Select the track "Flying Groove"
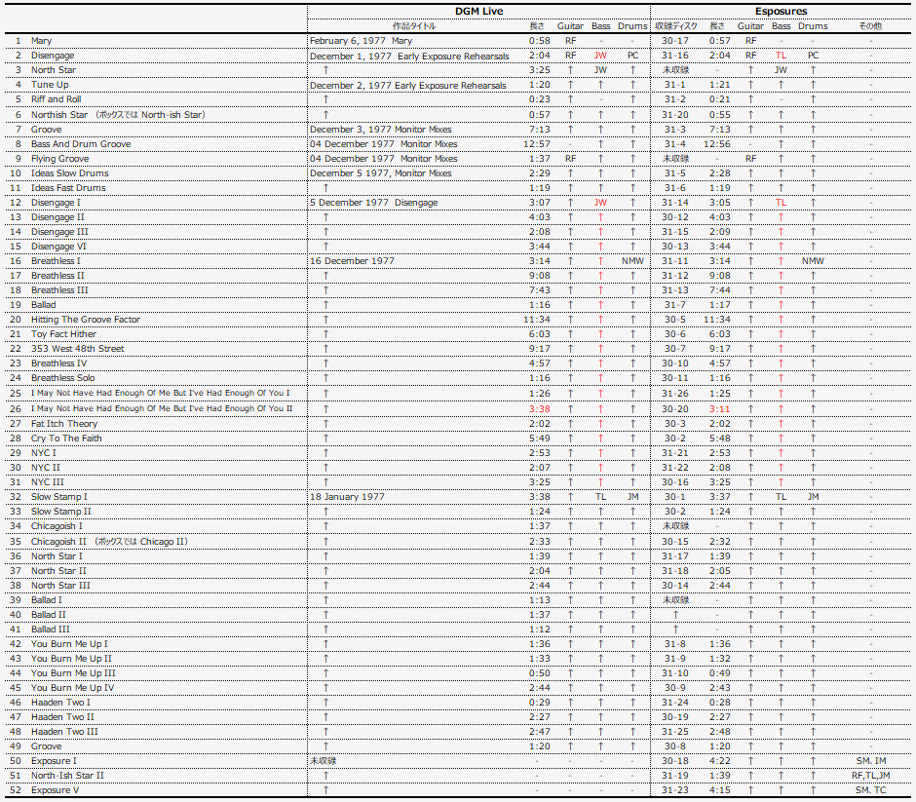 click(59, 158)
